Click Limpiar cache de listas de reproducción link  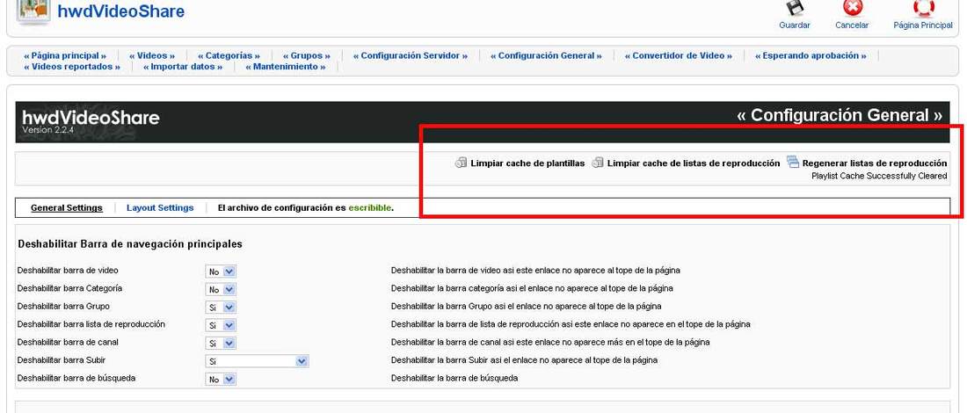[694, 163]
